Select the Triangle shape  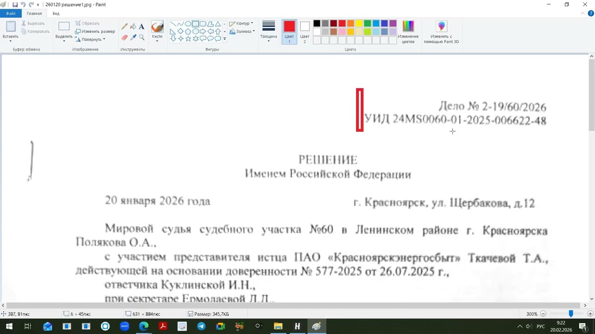coord(218,24)
